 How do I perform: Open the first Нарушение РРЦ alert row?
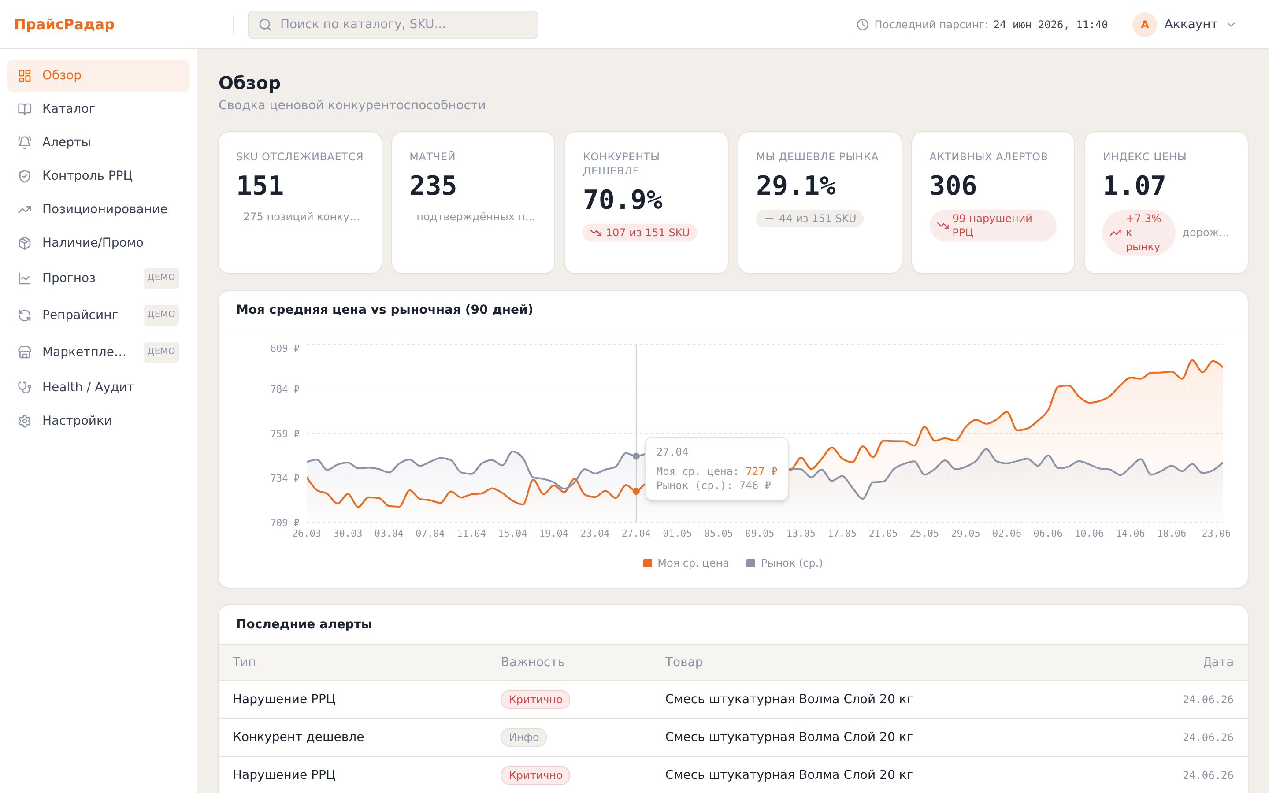tap(733, 699)
